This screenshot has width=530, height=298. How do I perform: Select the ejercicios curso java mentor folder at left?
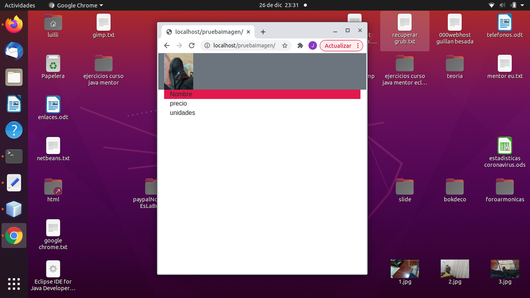point(104,70)
